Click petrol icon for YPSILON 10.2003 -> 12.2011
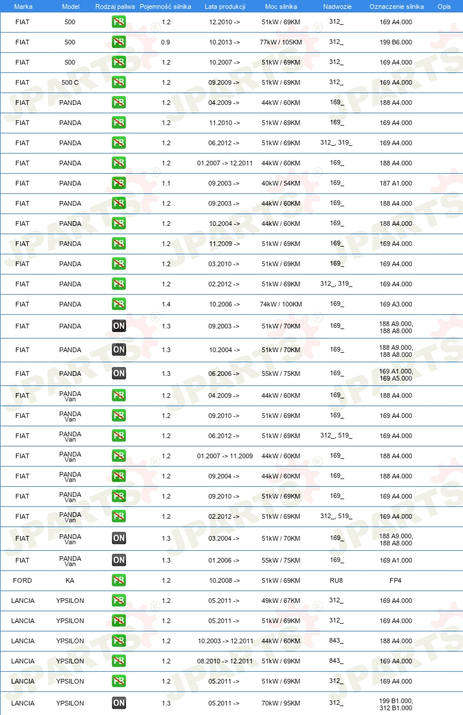The image size is (463, 715). pos(119,641)
